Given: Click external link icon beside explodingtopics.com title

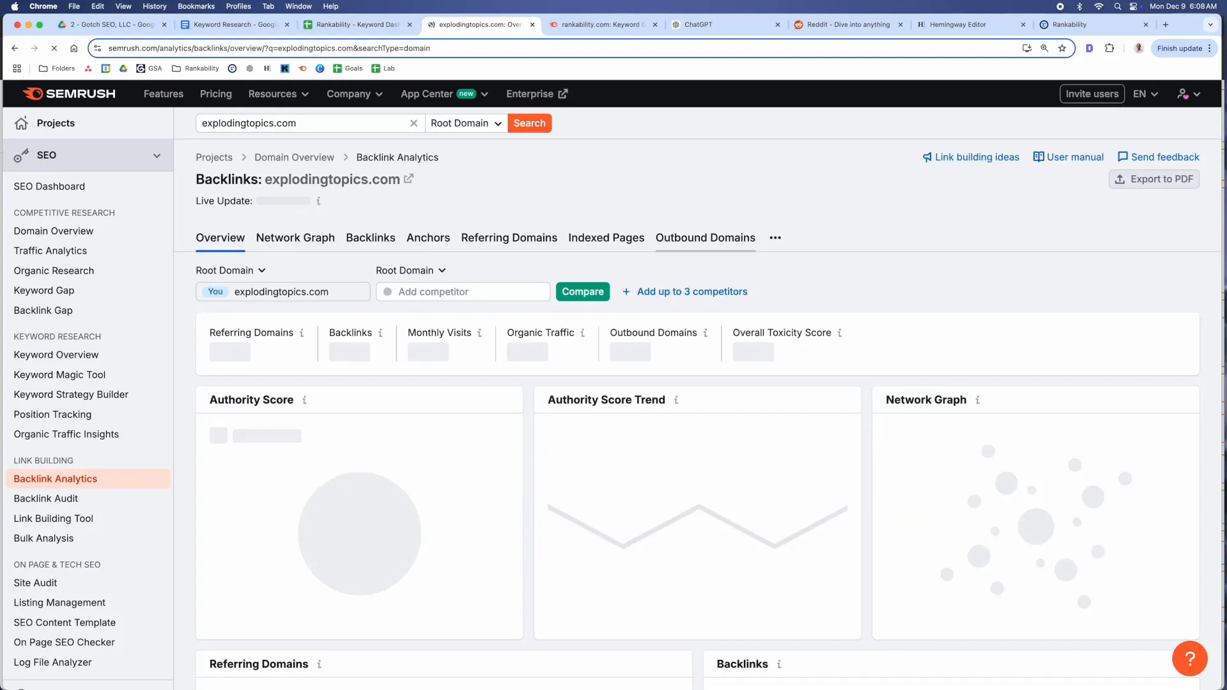Looking at the screenshot, I should pyautogui.click(x=409, y=179).
